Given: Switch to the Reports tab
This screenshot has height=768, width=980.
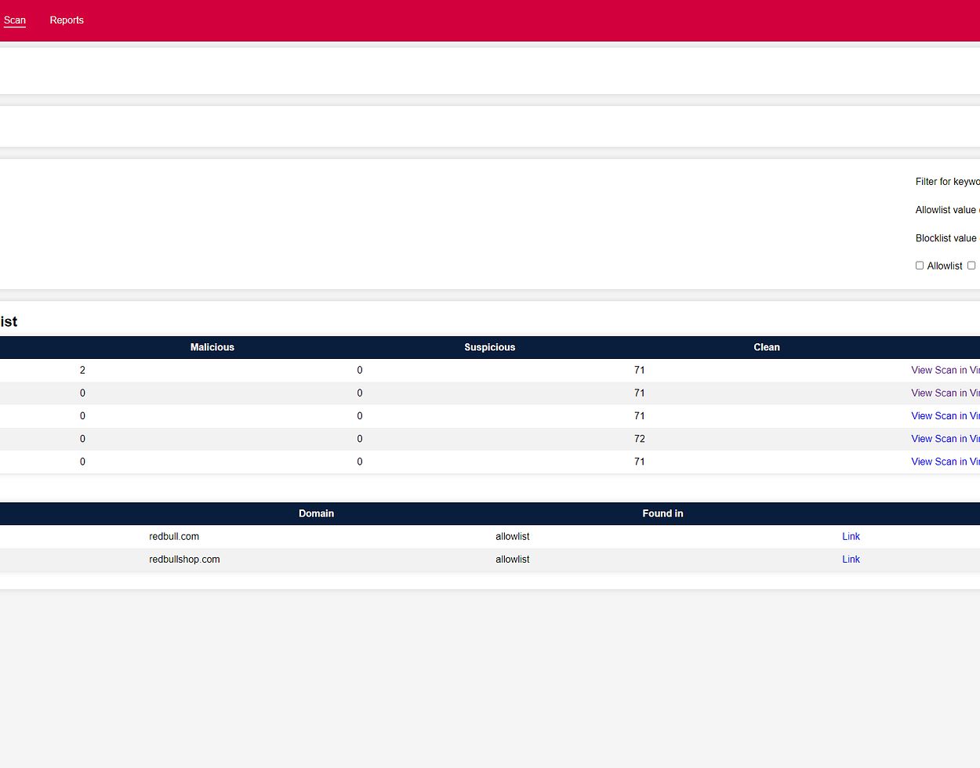Looking at the screenshot, I should (x=67, y=20).
